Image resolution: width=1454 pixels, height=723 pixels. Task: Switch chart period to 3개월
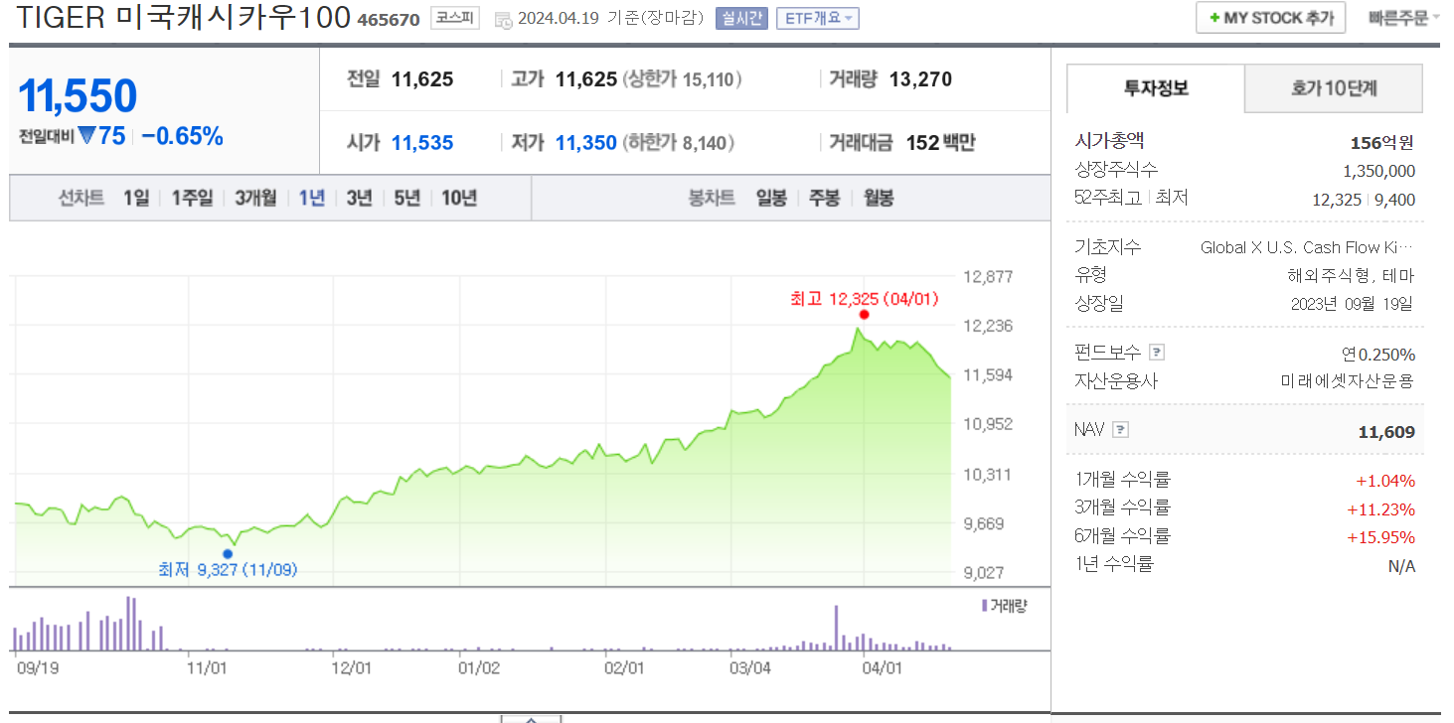[254, 198]
